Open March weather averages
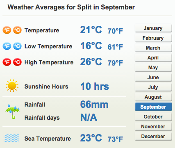Viewport: 175px width, 148px height. tap(153, 48)
